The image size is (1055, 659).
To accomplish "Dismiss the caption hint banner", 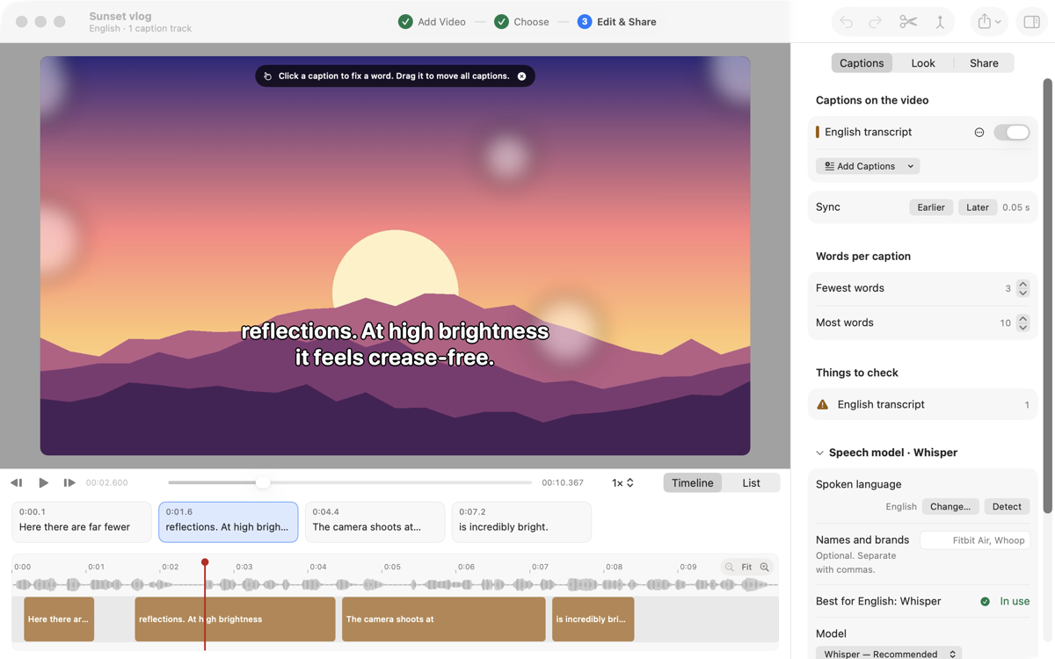I will point(521,76).
